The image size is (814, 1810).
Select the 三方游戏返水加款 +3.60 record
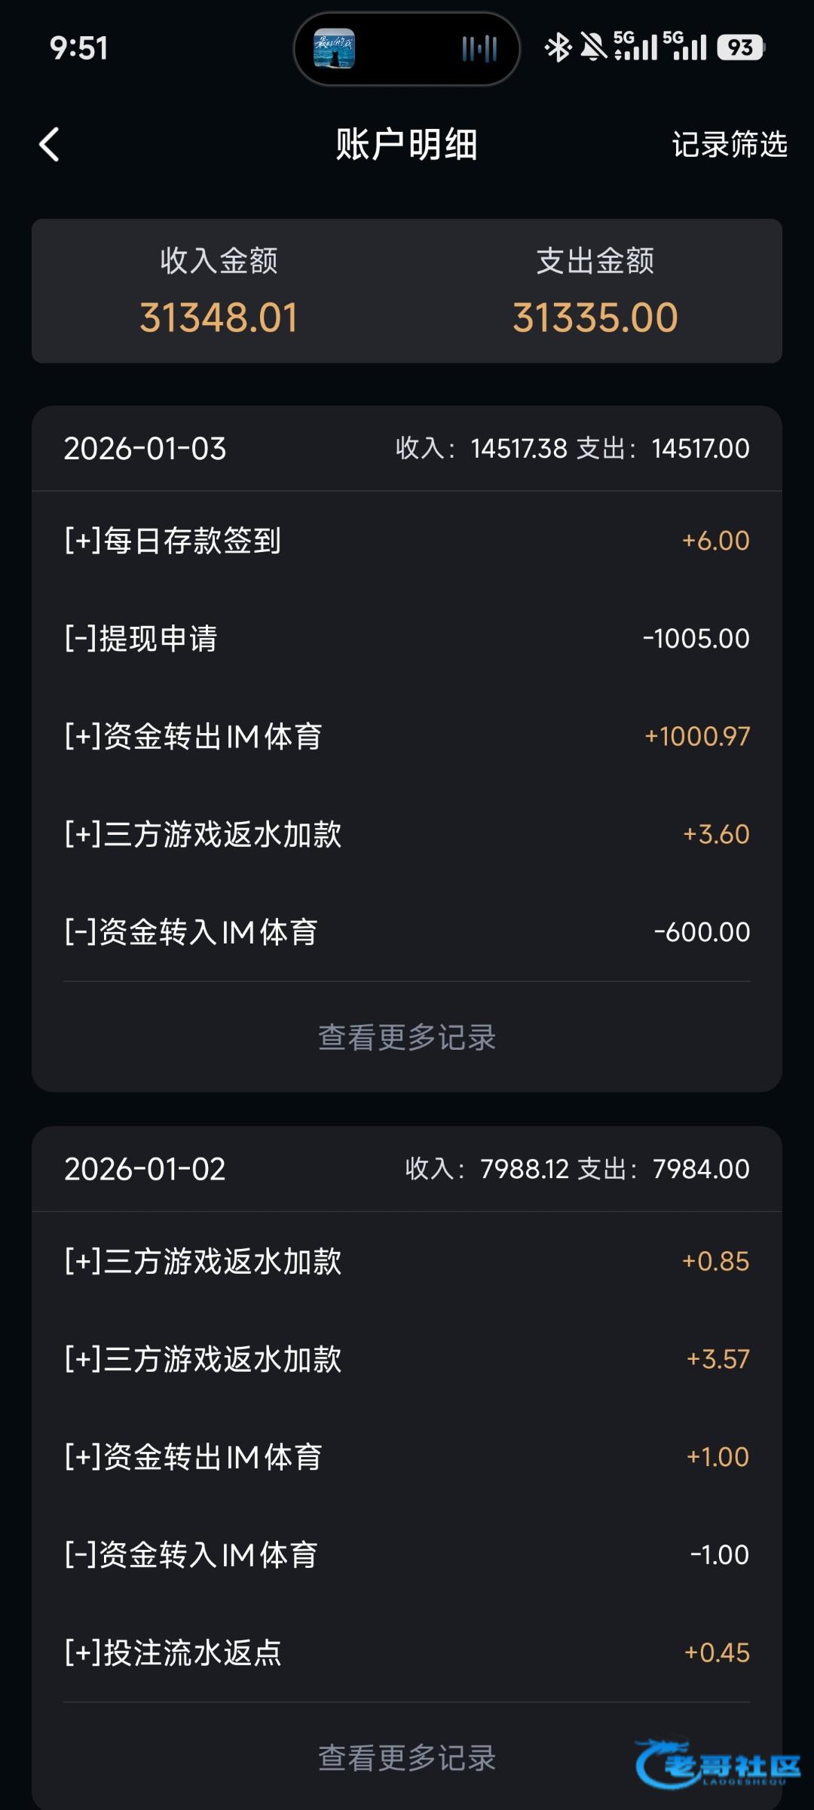click(x=407, y=834)
